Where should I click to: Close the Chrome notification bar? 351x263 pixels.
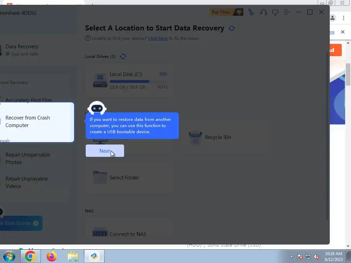343,32
